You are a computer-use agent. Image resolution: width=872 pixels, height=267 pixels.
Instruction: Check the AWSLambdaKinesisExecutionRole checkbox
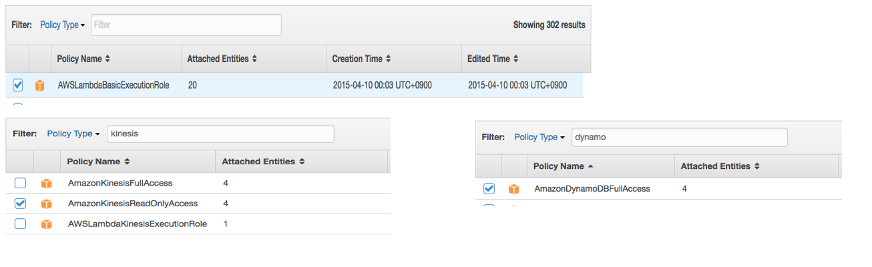[x=20, y=224]
